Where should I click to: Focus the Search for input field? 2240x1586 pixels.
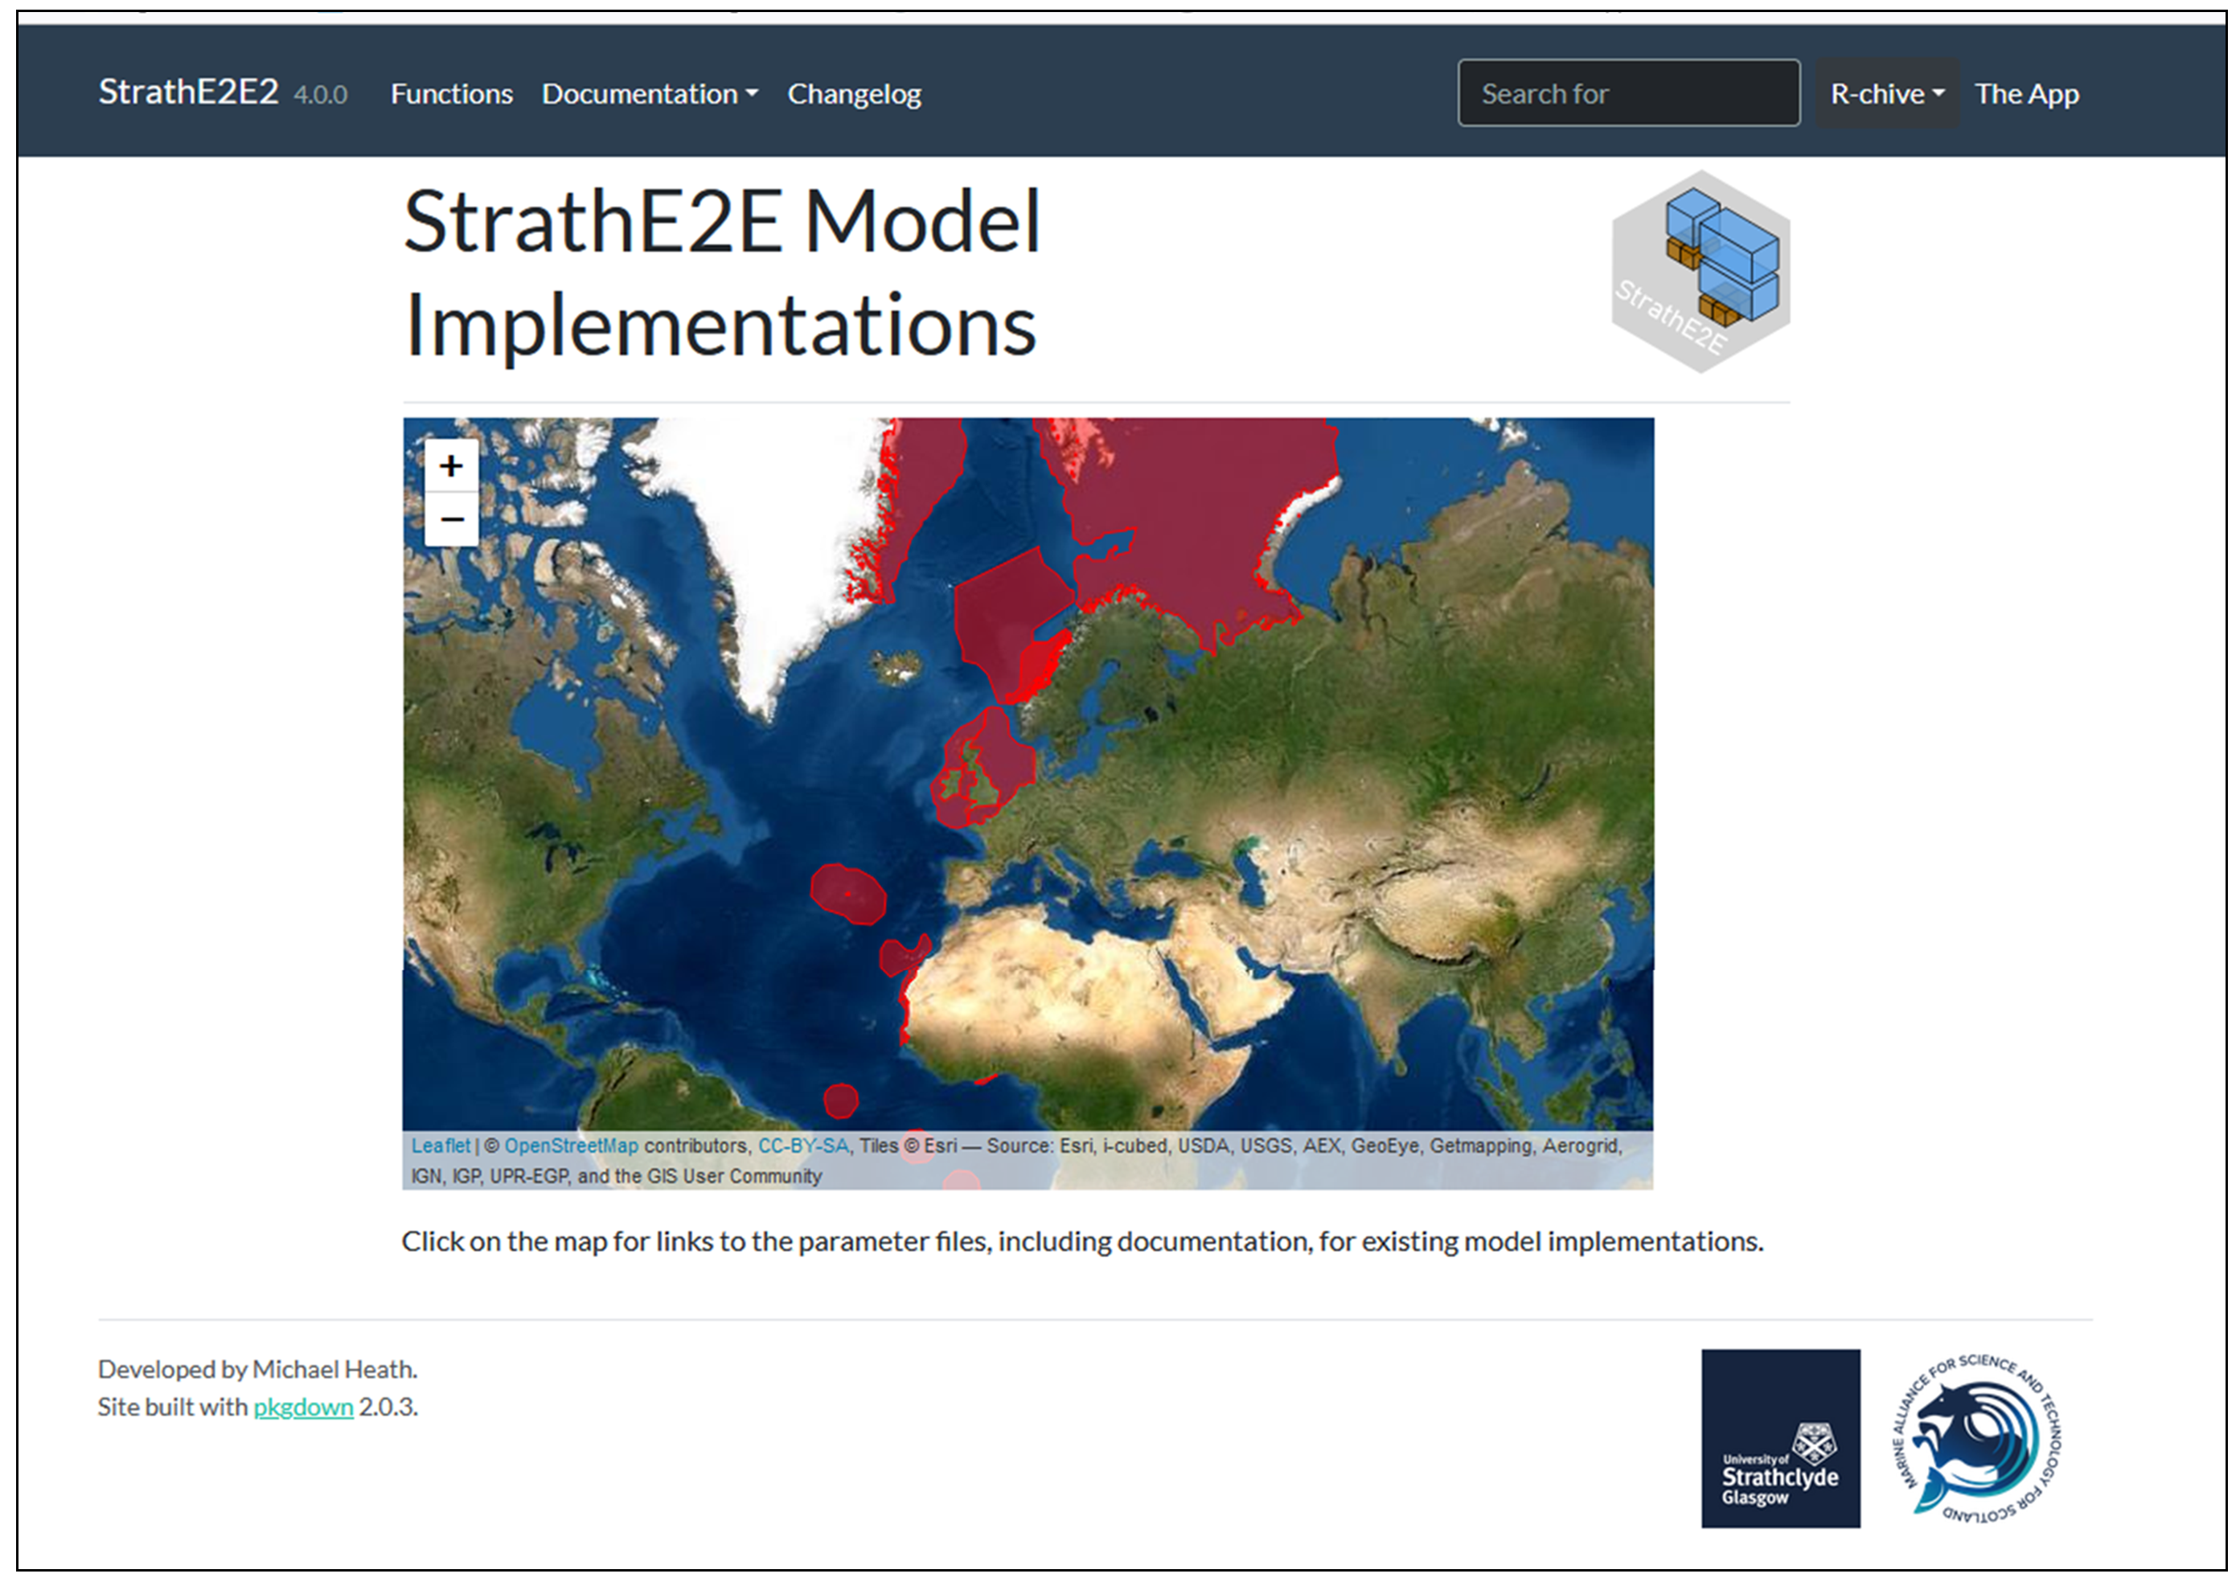[x=1627, y=94]
